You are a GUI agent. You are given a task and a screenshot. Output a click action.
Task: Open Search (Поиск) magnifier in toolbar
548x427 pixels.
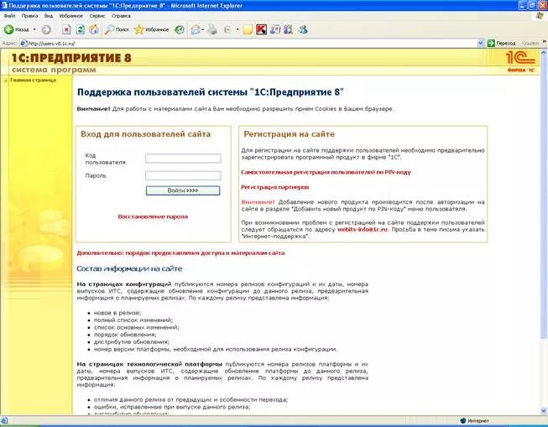117,29
